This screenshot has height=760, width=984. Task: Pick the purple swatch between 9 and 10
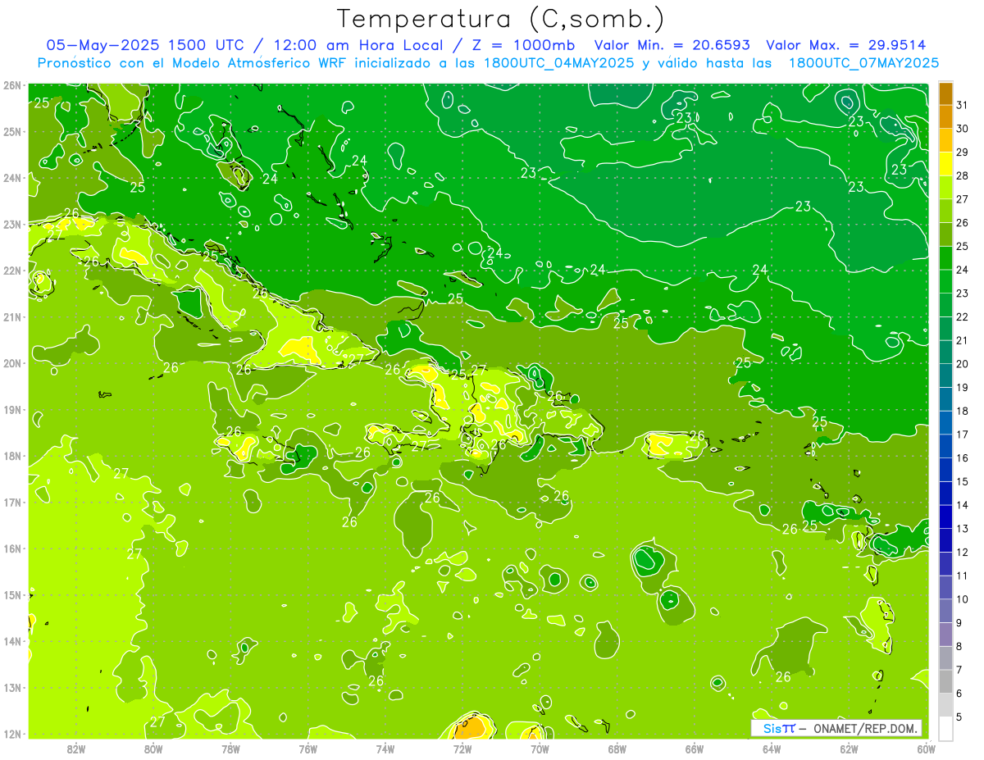click(945, 611)
